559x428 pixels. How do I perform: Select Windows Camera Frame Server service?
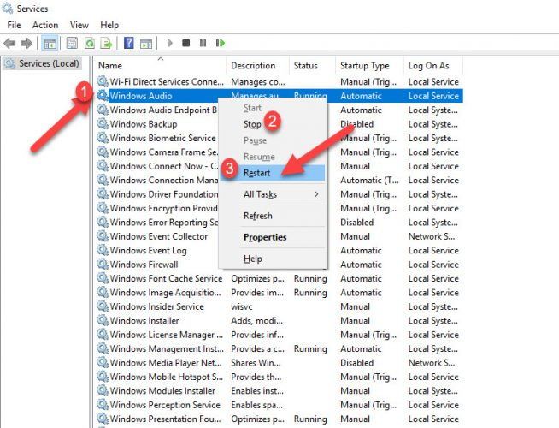pyautogui.click(x=163, y=152)
